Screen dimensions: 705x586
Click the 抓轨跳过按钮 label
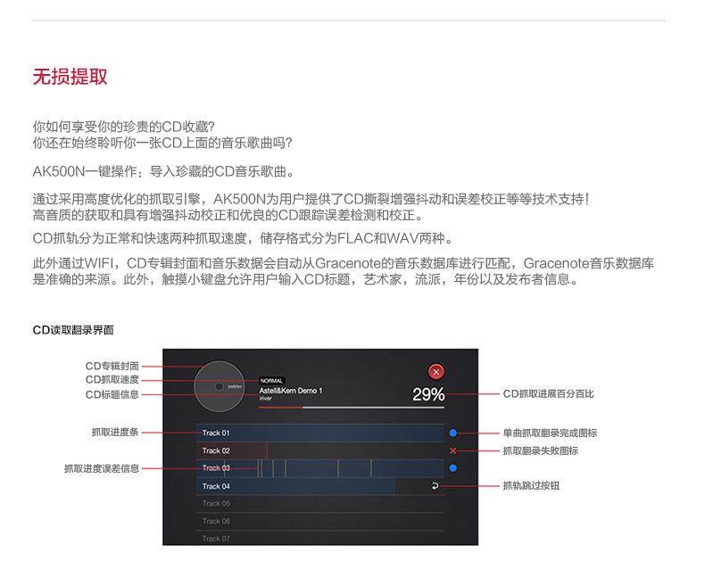531,486
